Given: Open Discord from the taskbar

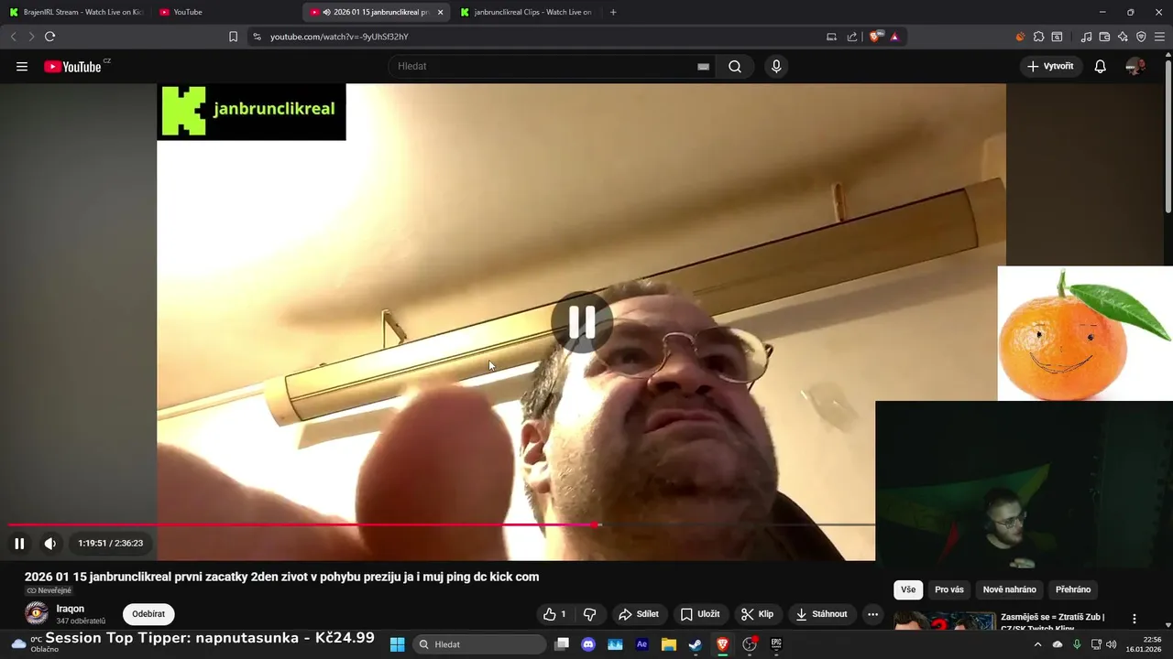Looking at the screenshot, I should coord(588,644).
